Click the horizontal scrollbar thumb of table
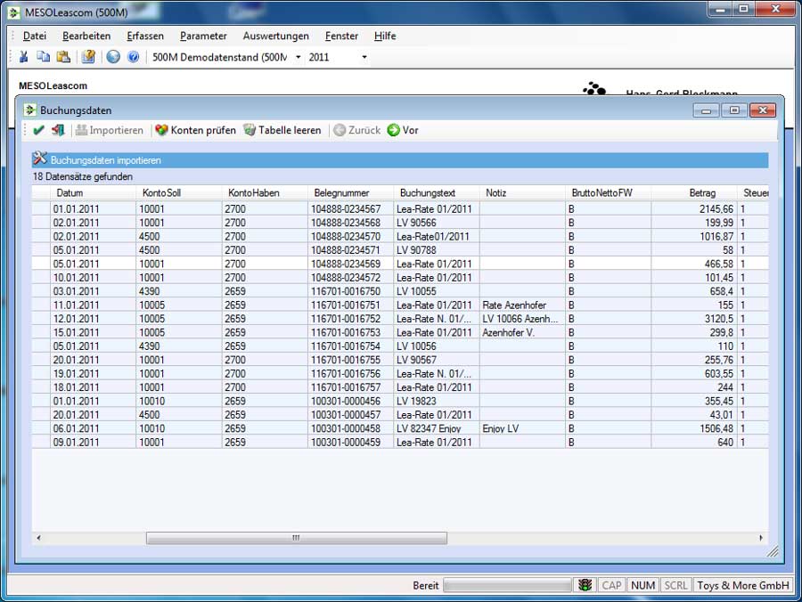The width and height of the screenshot is (802, 602). [x=296, y=538]
